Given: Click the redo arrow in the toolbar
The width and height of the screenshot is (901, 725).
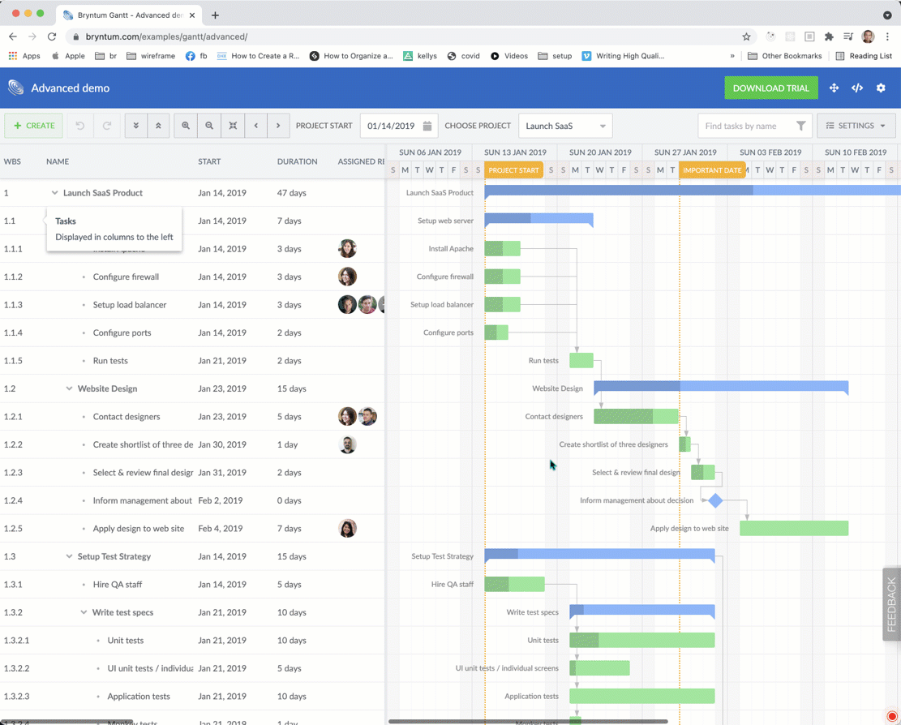Looking at the screenshot, I should click(x=107, y=126).
